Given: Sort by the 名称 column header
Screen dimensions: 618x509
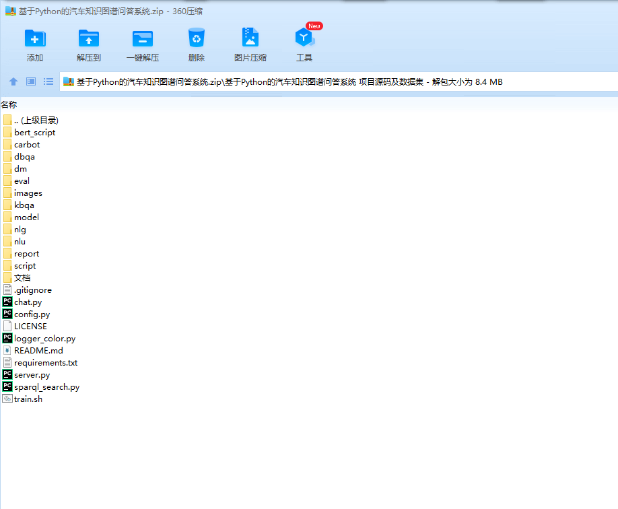Looking at the screenshot, I should click(x=9, y=104).
